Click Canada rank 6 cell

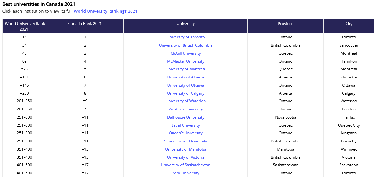click(85, 77)
